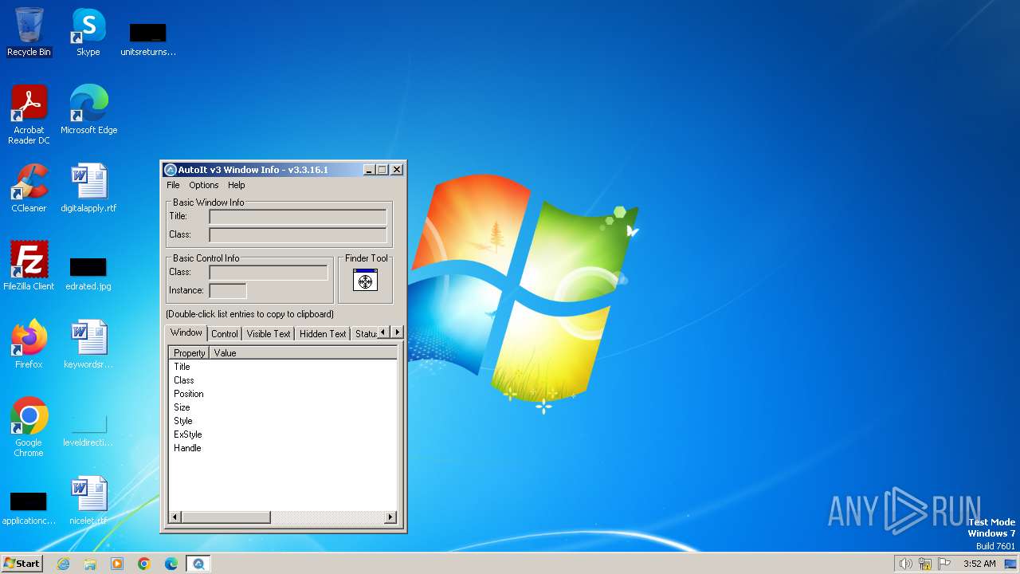Select the leveldirecti... desktop file

point(88,430)
